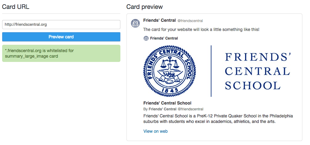Click the 1845 year on the seal
This screenshot has height=145, width=310.
pos(169,90)
